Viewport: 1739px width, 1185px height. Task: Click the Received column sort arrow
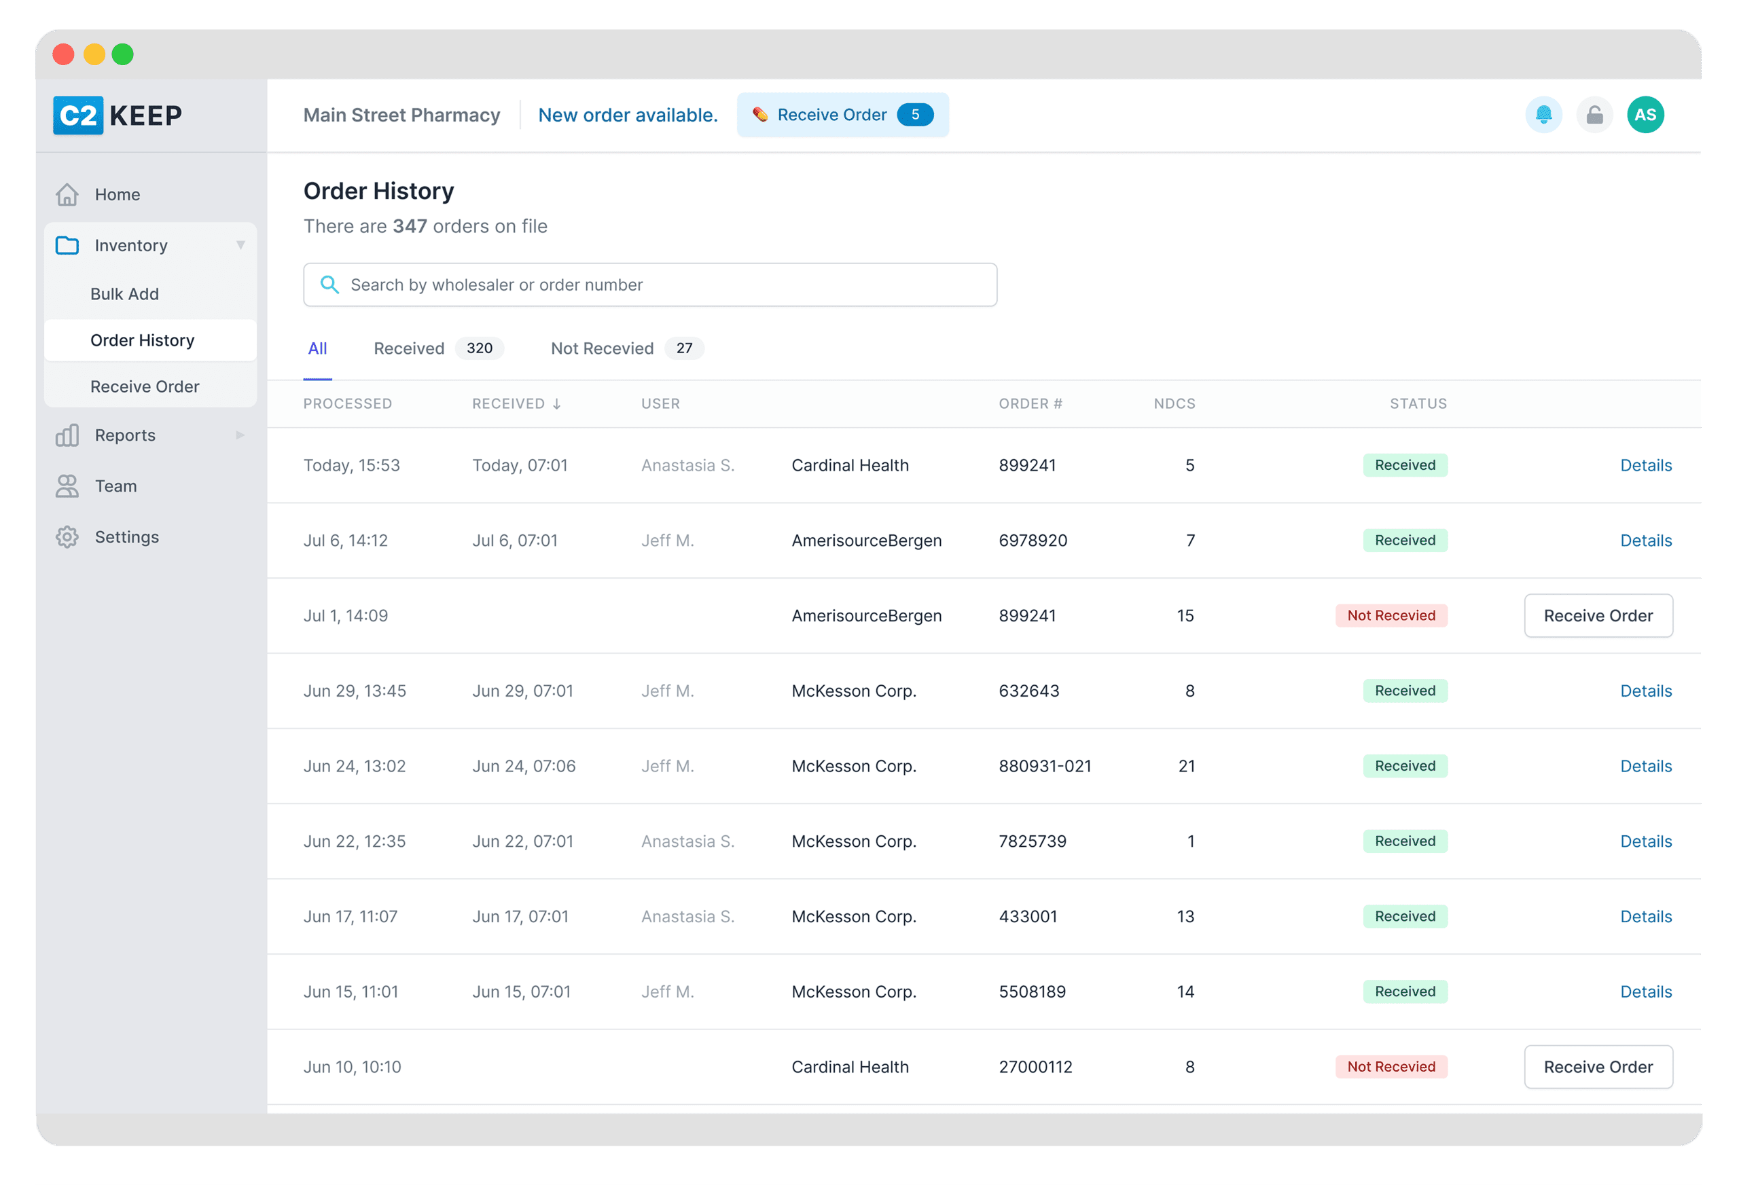557,404
